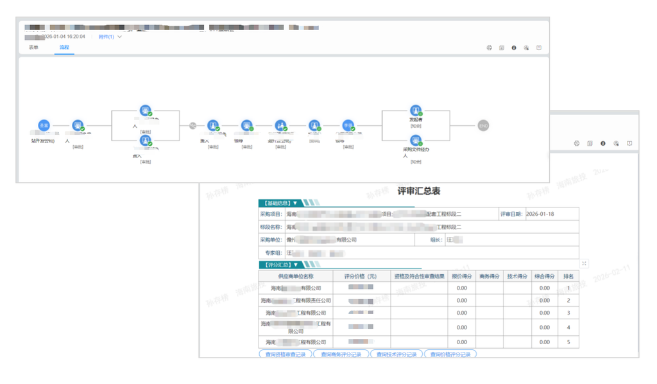
Task: Click the print icon in the upper panel toolbar
Action: (x=489, y=48)
